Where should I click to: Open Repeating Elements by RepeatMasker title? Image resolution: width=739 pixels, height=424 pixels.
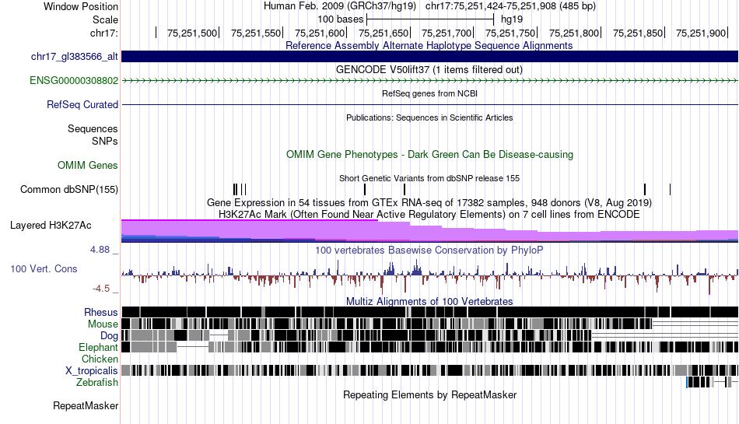430,394
